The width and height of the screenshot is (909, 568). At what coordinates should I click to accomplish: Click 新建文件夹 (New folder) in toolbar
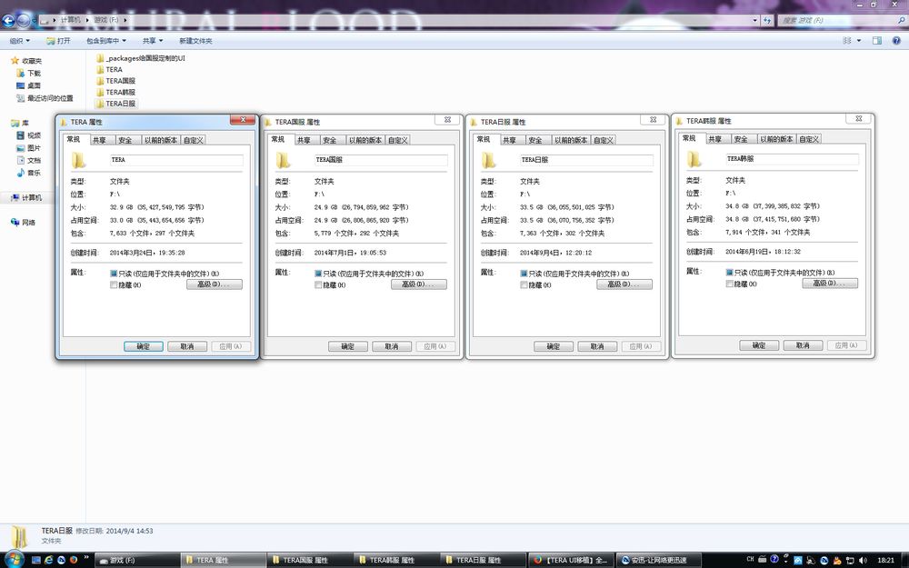tap(195, 41)
